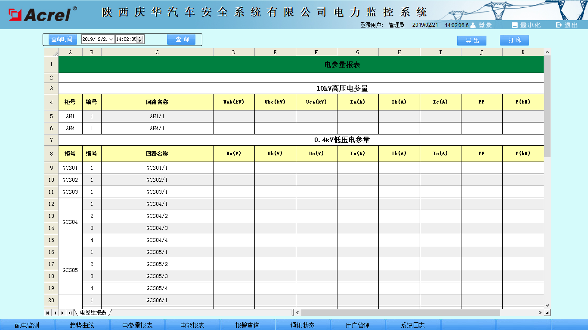
Task: Click the Uab(kV) header cell
Action: [234, 102]
